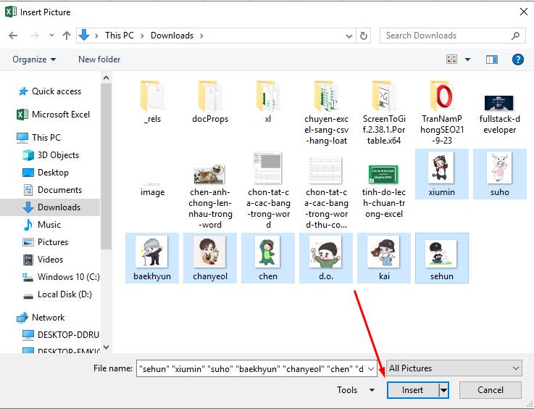Open the Organize menu
Image resolution: width=534 pixels, height=409 pixels.
[x=34, y=59]
